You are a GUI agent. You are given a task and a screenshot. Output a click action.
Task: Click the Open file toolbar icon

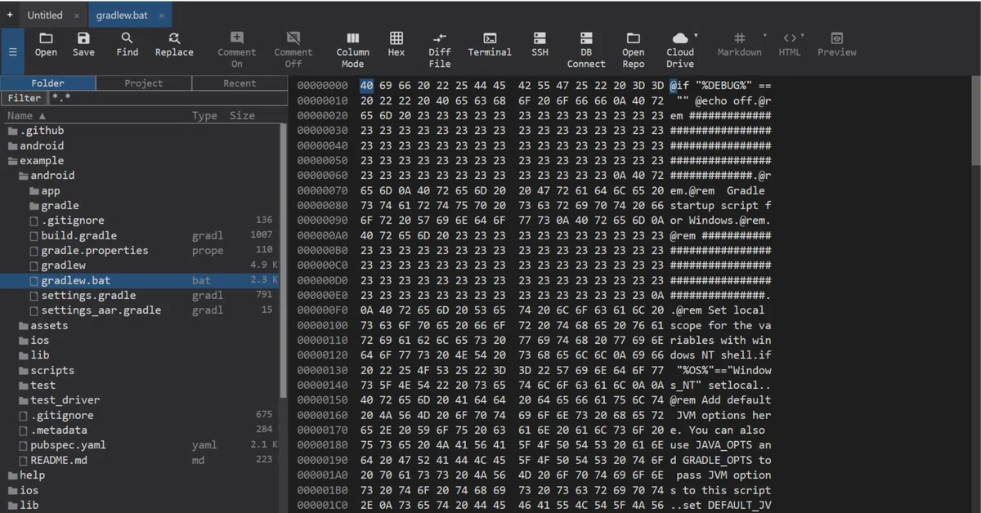46,45
